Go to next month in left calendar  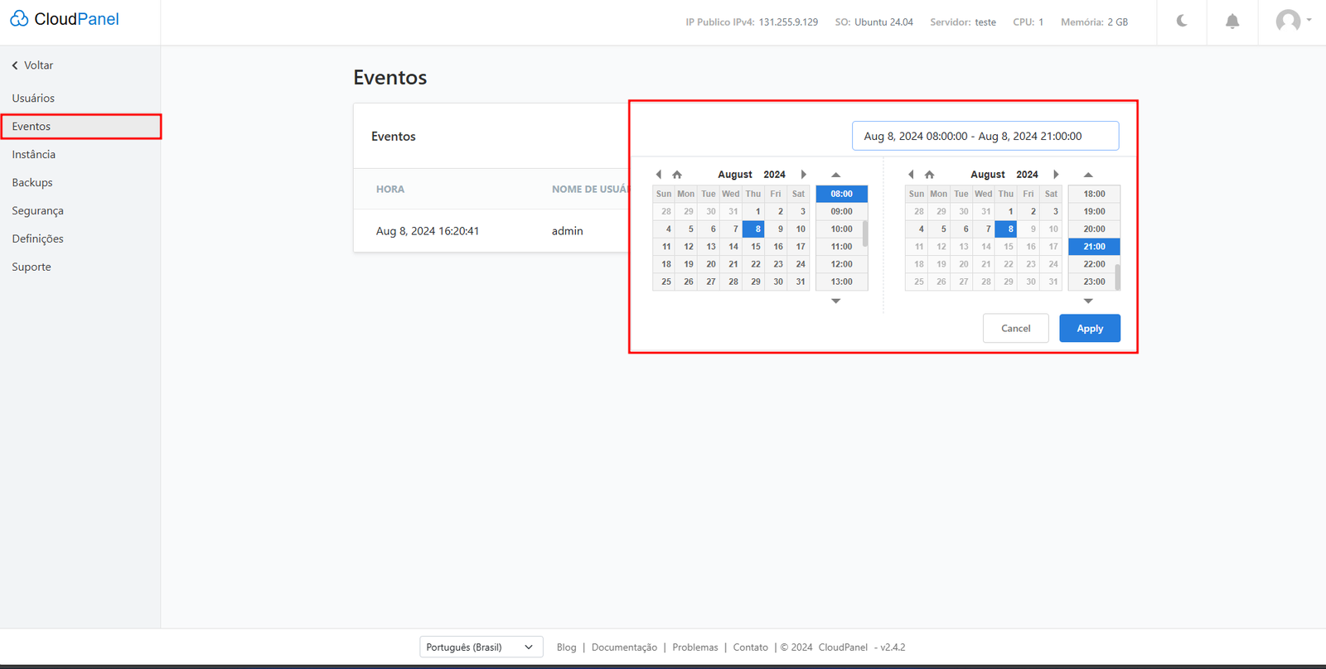803,175
